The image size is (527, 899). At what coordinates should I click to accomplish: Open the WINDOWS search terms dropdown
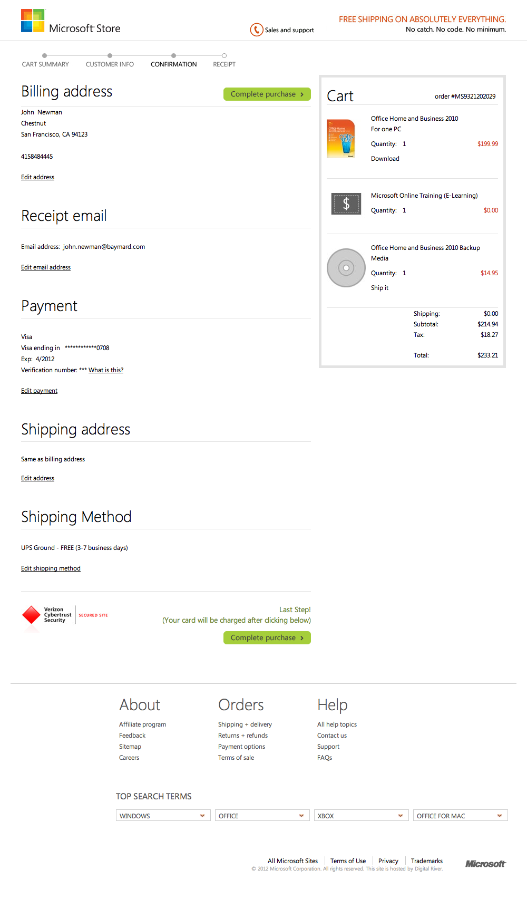click(x=162, y=815)
